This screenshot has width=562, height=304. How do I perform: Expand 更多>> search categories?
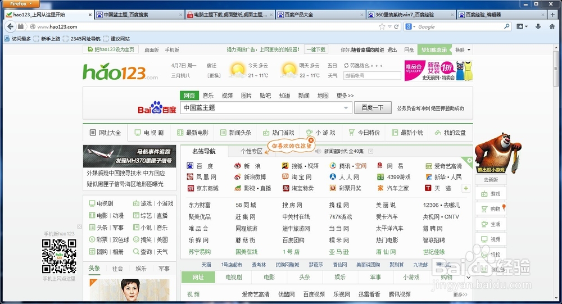point(345,96)
